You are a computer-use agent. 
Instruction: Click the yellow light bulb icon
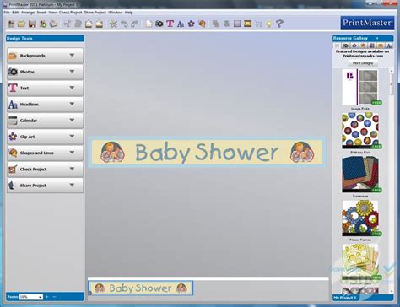pyautogui.click(x=269, y=24)
